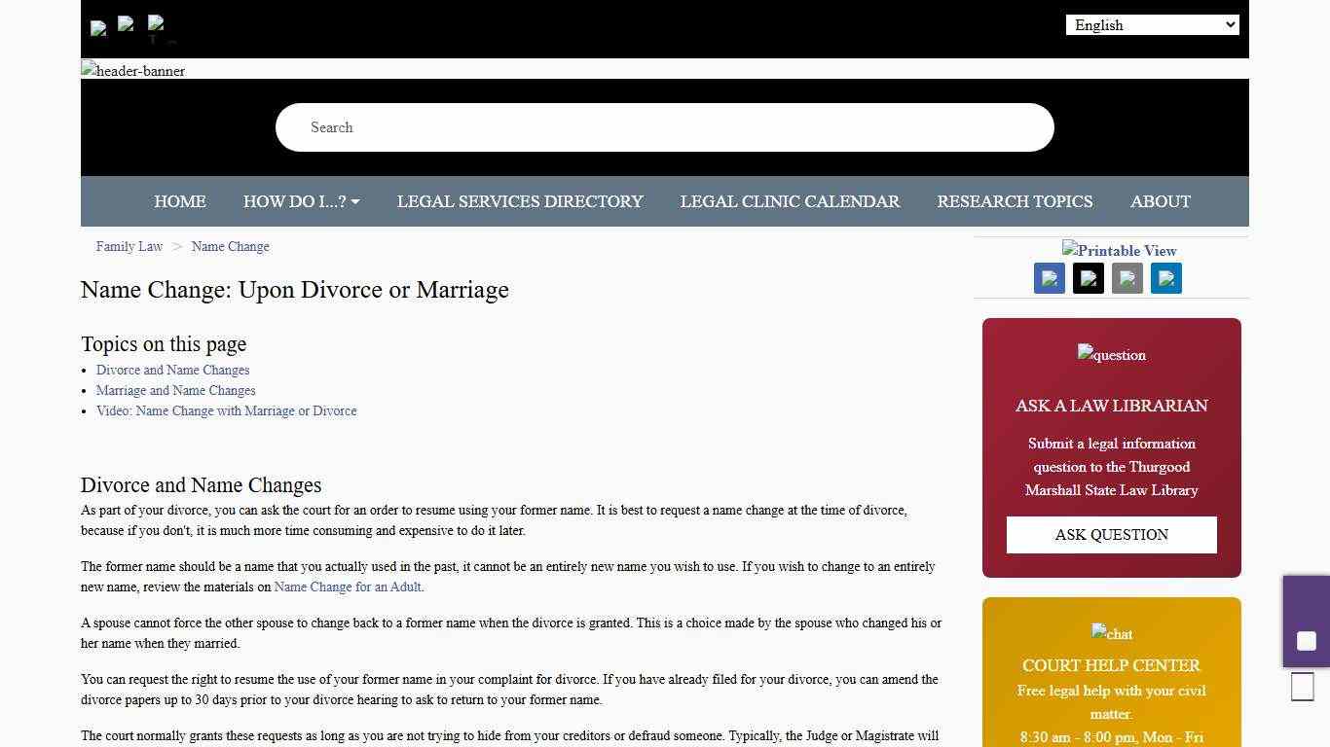Click the blue Facebook share icon
The image size is (1330, 747).
pos(1049,278)
